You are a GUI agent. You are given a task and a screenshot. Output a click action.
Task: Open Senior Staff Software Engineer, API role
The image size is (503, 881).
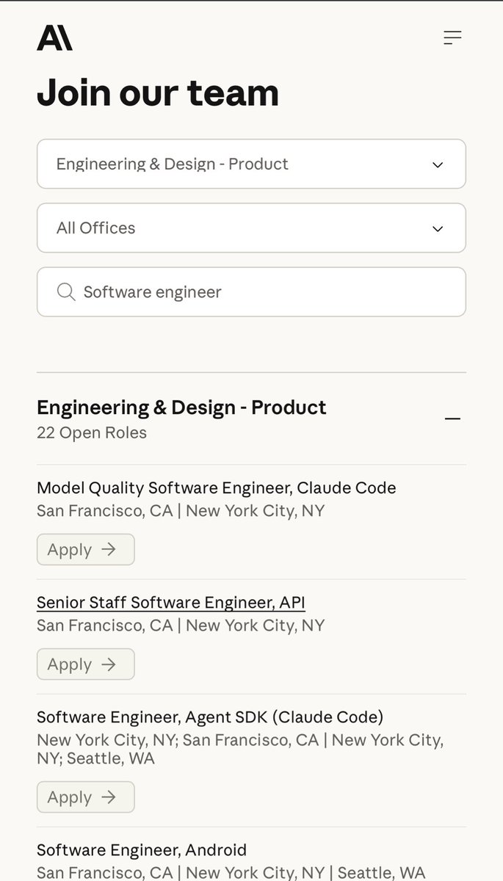coord(170,603)
